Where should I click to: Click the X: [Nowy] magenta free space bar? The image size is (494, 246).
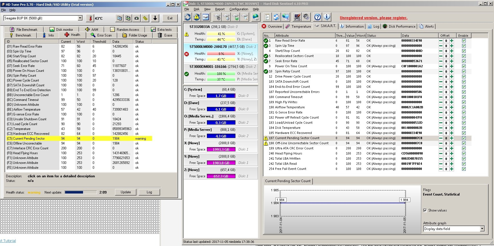coord(221,149)
